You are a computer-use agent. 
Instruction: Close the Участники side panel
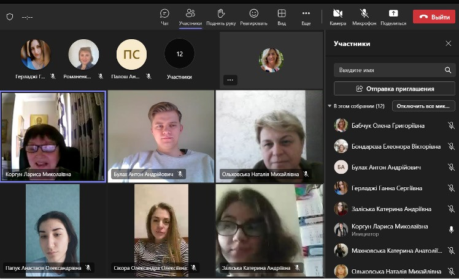[x=448, y=43]
